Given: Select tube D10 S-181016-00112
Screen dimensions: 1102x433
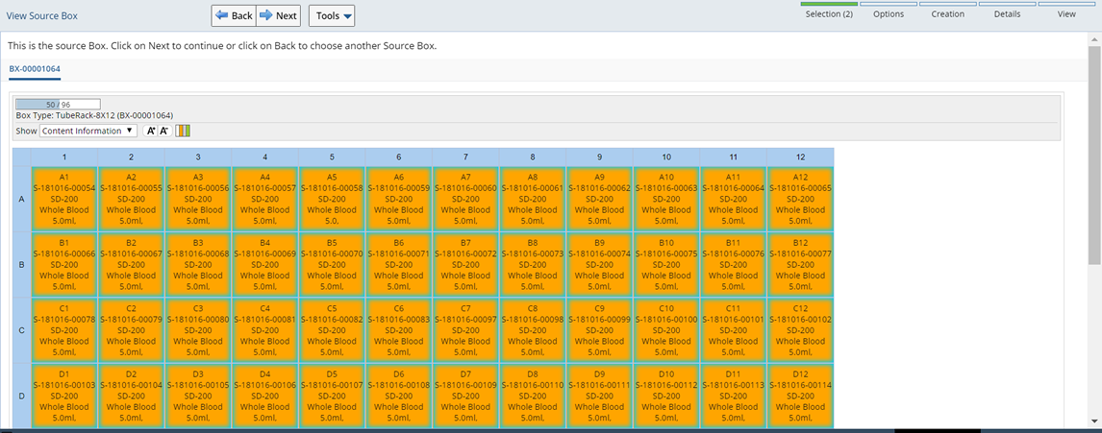Looking at the screenshot, I should point(666,396).
